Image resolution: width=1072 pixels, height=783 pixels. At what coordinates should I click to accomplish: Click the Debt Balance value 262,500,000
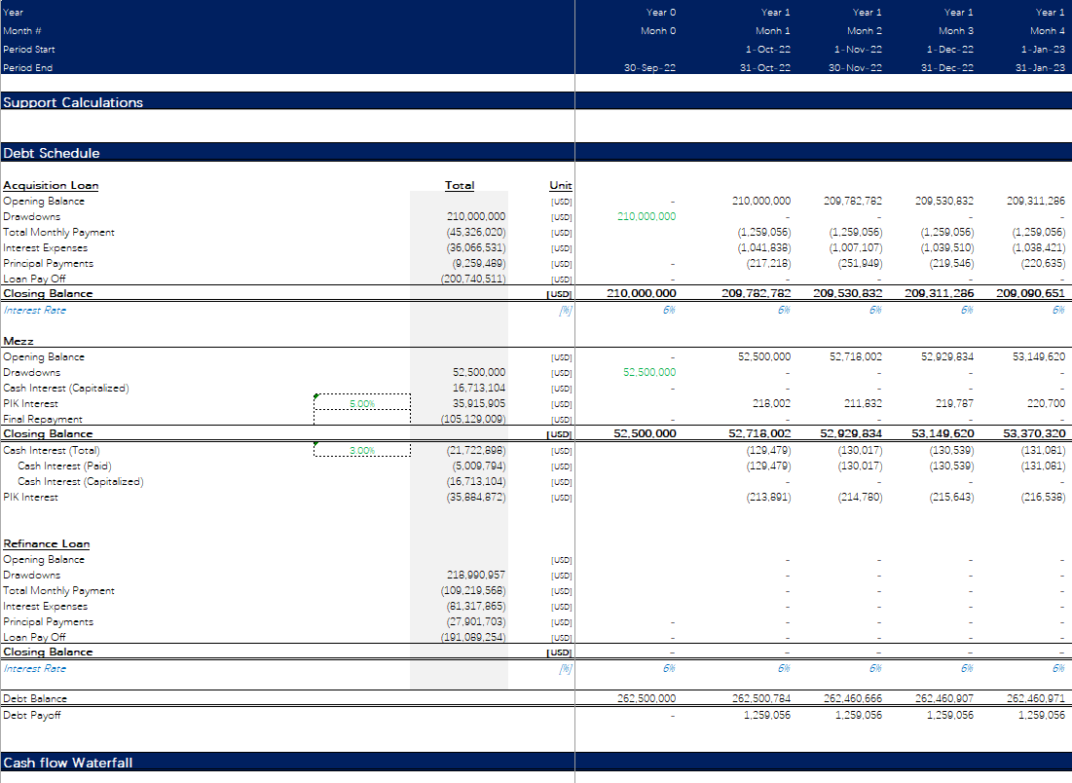pos(646,698)
